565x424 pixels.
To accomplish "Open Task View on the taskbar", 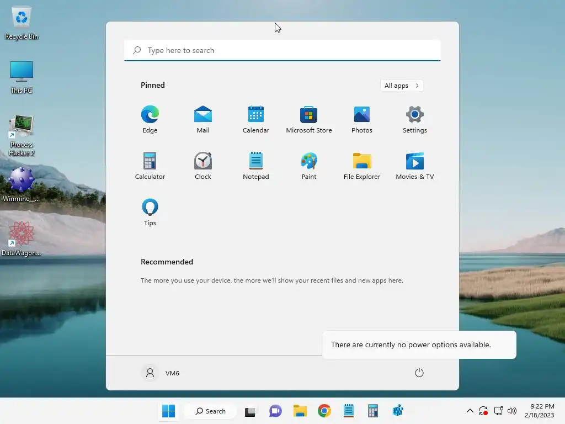I will tap(250, 411).
